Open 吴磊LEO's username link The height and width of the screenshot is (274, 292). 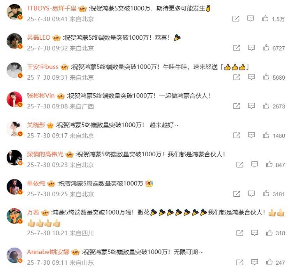(x=39, y=38)
